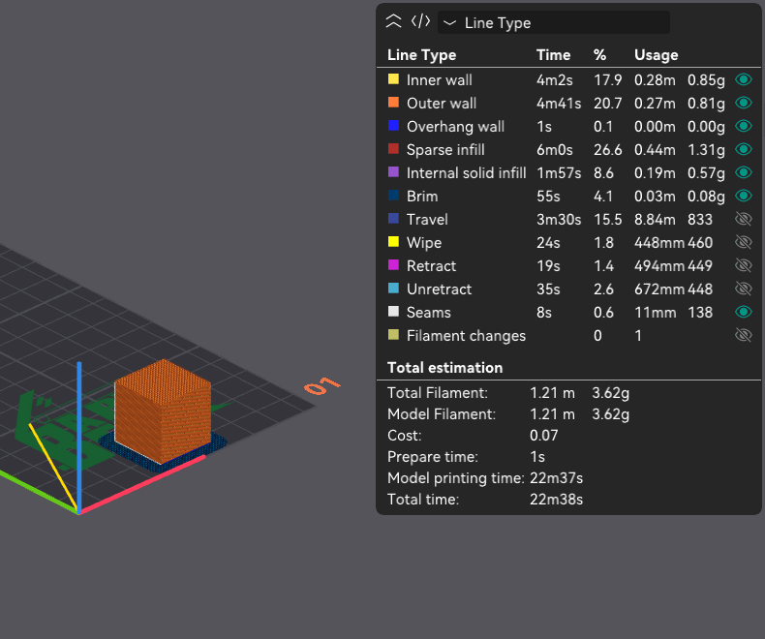The image size is (765, 639).
Task: Click Total time value 22m38s
Action: click(x=556, y=500)
